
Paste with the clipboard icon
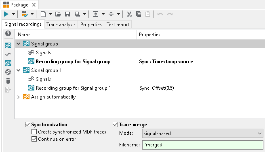(148, 14)
